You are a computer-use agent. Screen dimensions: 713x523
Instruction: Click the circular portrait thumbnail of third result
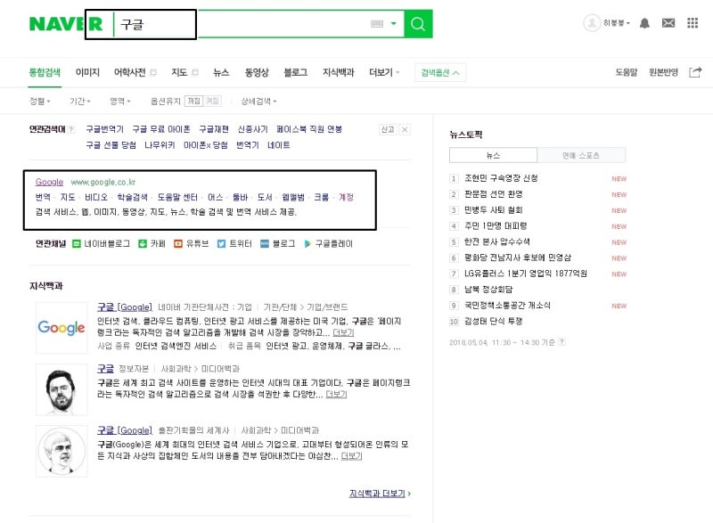point(61,451)
